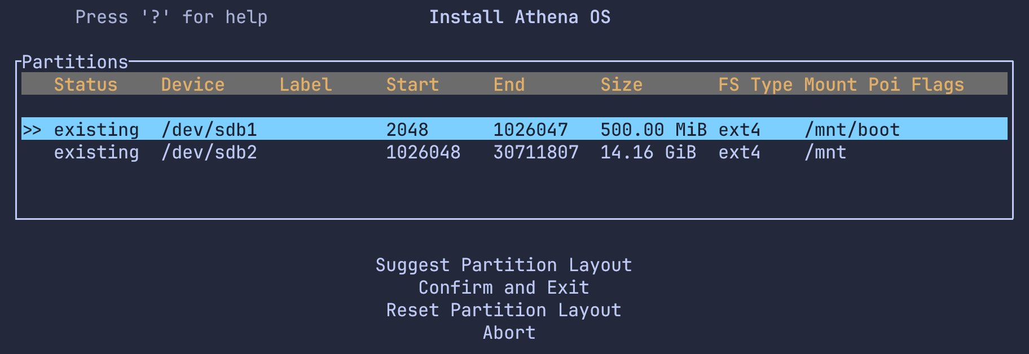Image resolution: width=1029 pixels, height=354 pixels.
Task: Click the "Press '?' for help" hint
Action: click(171, 17)
